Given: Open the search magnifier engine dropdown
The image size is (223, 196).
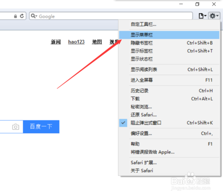Looking at the screenshot, I should click(x=34, y=16).
